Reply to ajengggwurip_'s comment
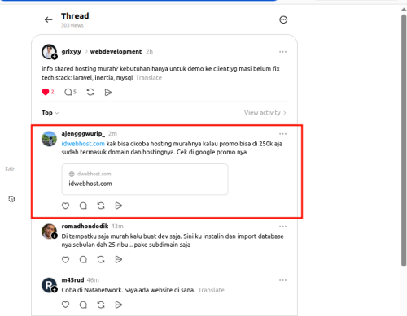This screenshot has width=407, height=316. (83, 206)
